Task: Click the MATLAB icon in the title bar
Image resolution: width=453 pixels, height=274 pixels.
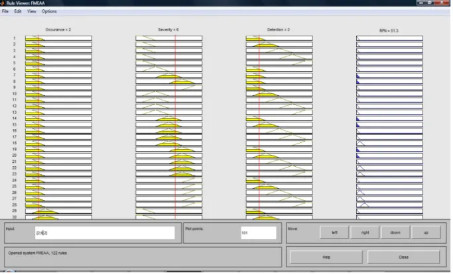Action: pyautogui.click(x=2, y=3)
